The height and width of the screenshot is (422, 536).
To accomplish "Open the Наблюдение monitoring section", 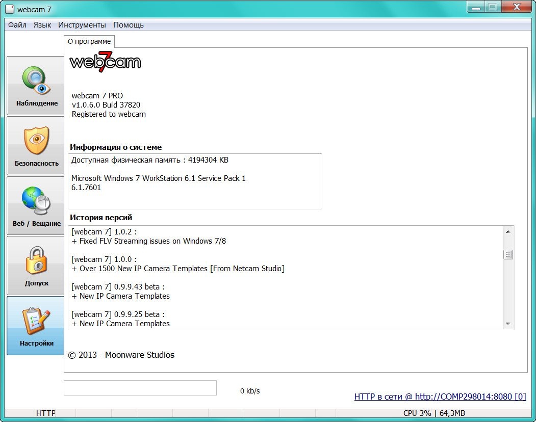I will (36, 86).
